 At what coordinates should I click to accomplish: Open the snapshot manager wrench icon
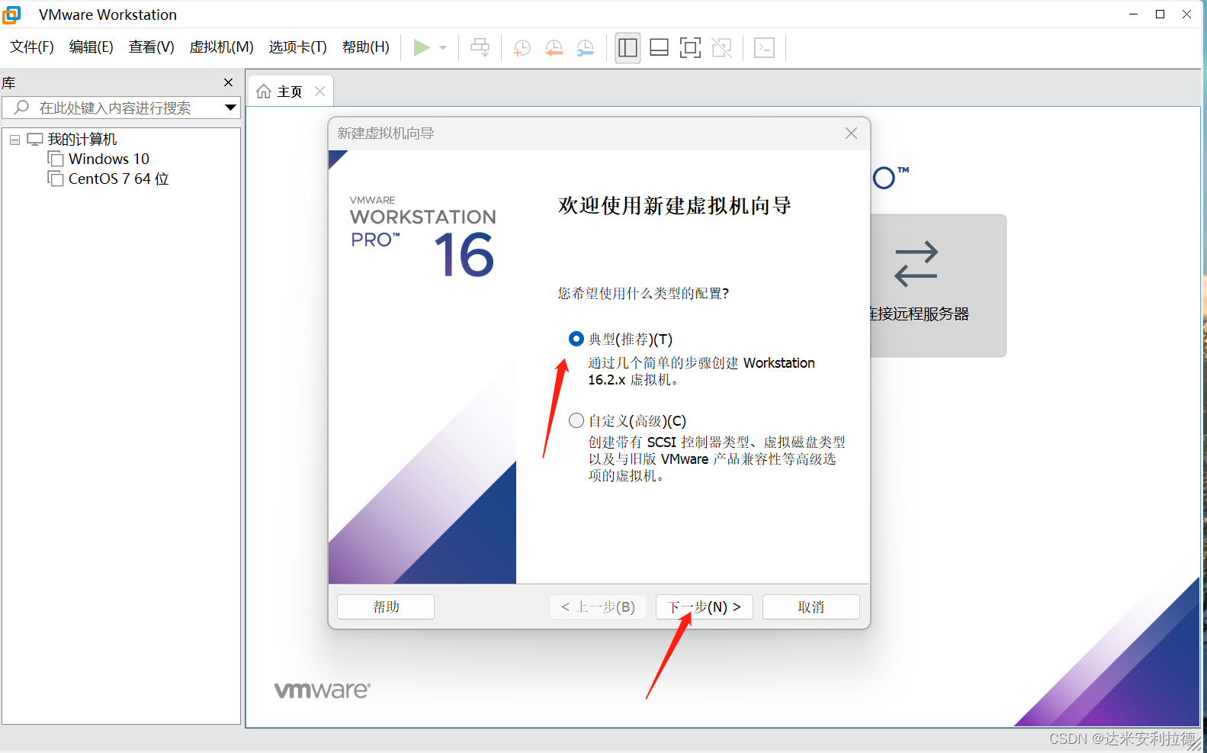coord(586,48)
